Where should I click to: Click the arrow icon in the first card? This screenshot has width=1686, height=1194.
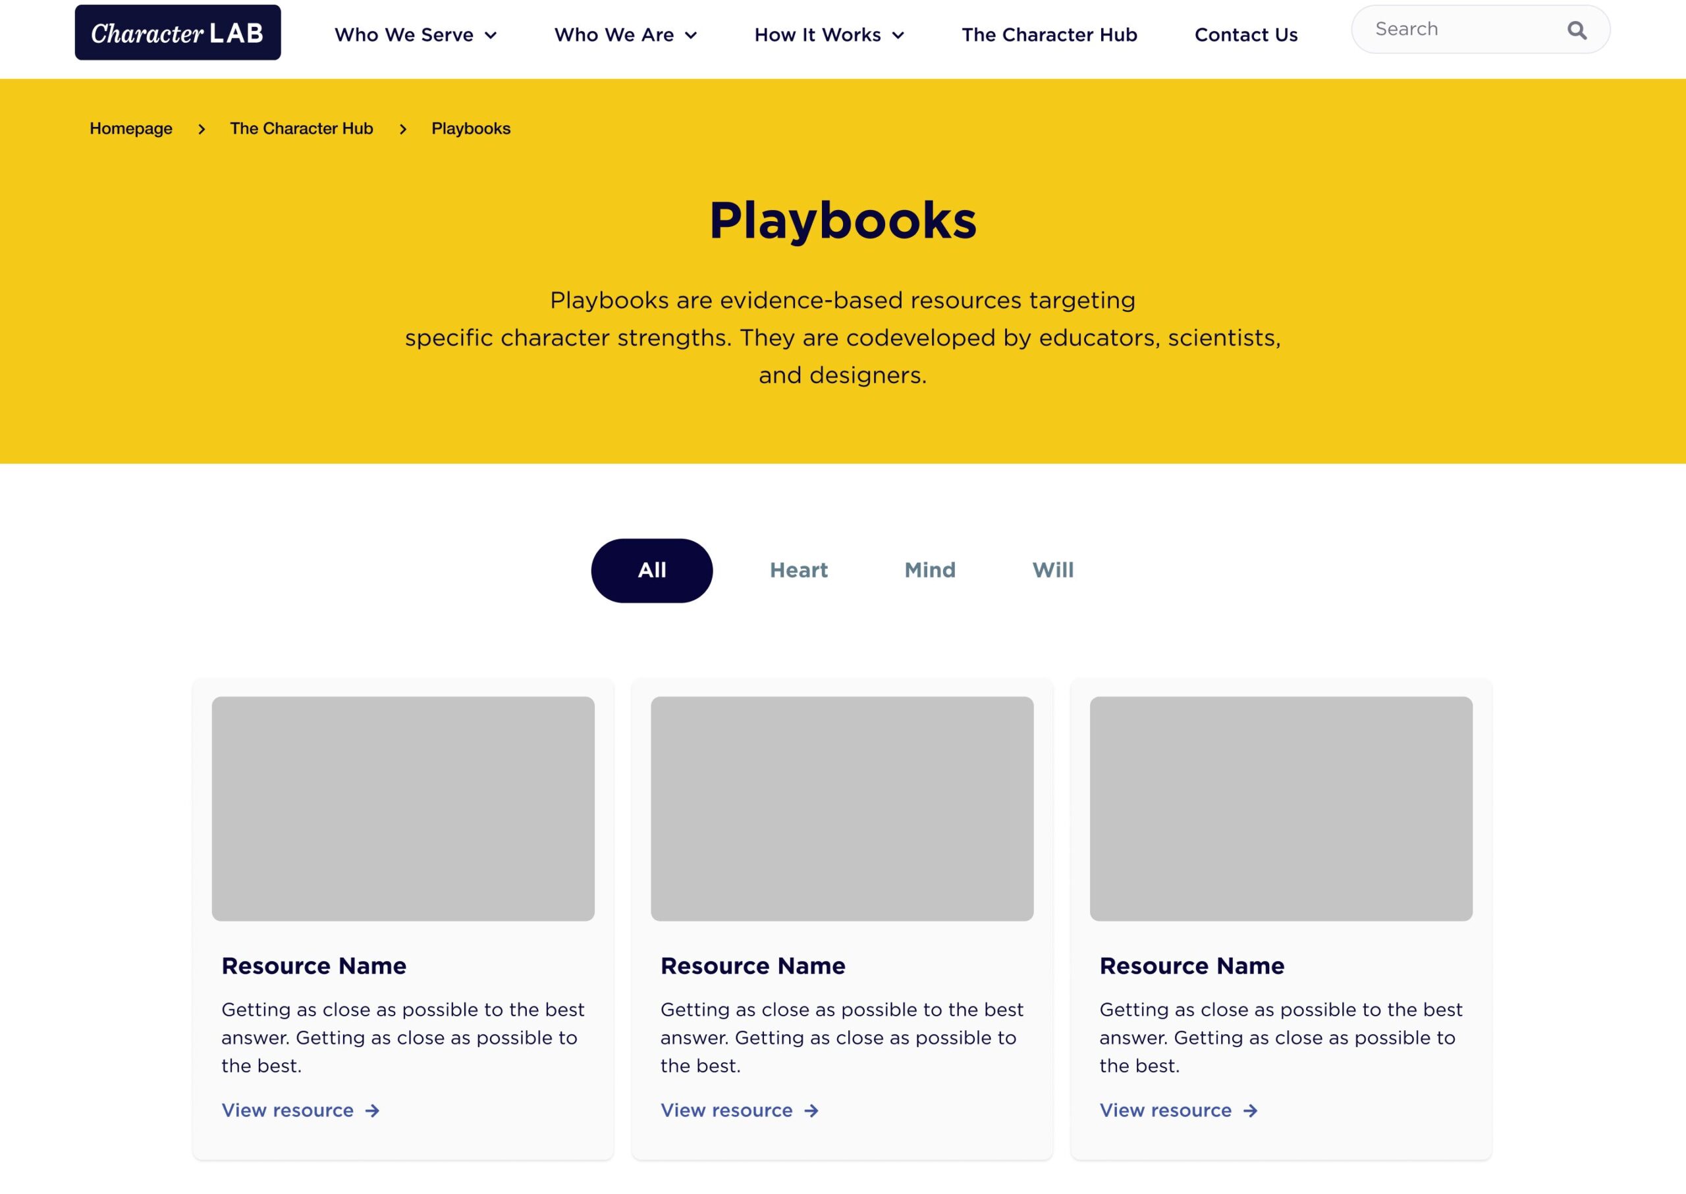tap(372, 1111)
